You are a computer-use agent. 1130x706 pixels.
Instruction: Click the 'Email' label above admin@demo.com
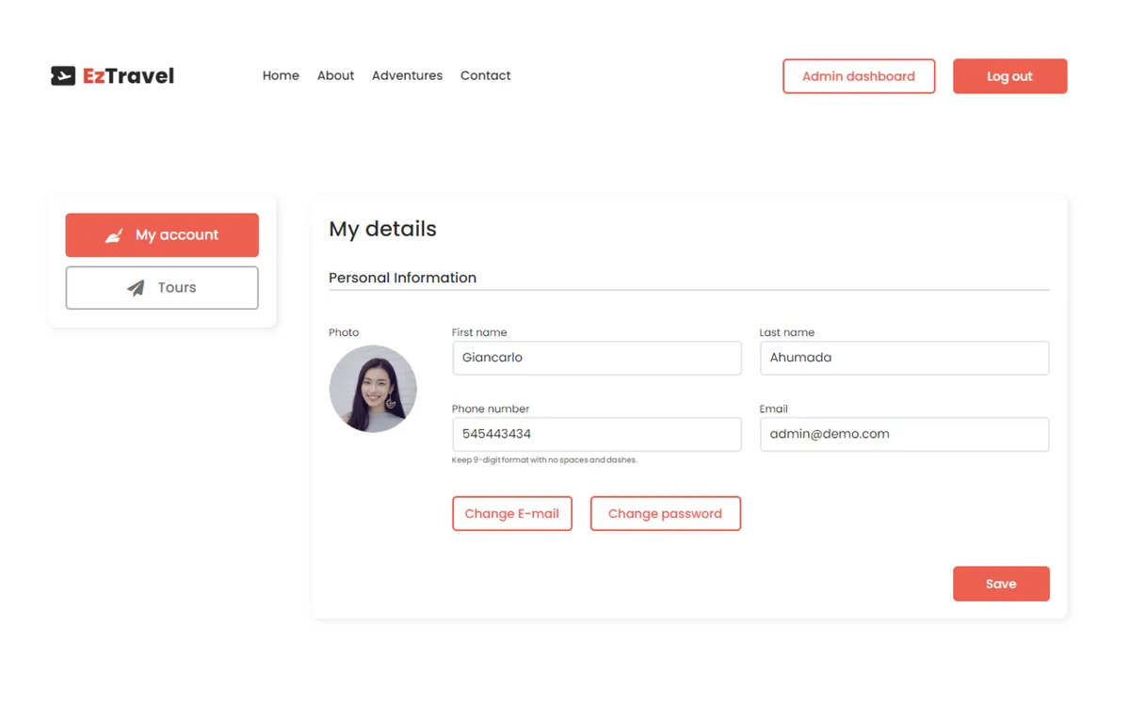(x=774, y=409)
